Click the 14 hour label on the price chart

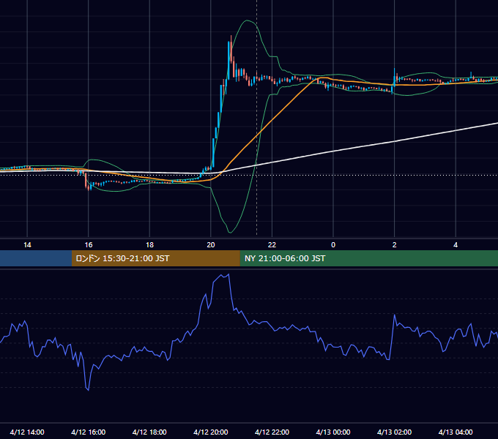pos(27,245)
